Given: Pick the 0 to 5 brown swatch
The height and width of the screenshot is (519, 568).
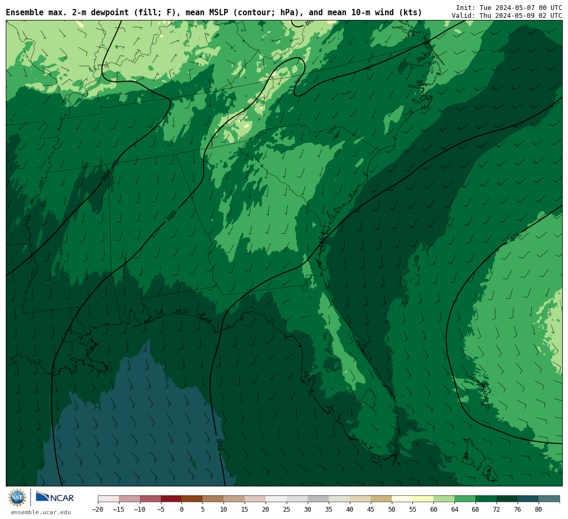Looking at the screenshot, I should point(192,499).
